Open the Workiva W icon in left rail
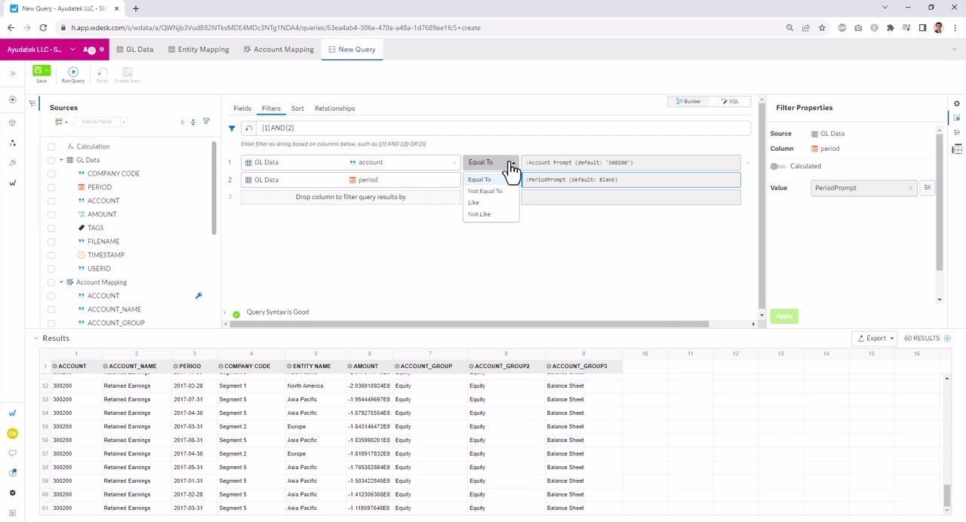Screen dimensions: 966x522 click(13, 183)
